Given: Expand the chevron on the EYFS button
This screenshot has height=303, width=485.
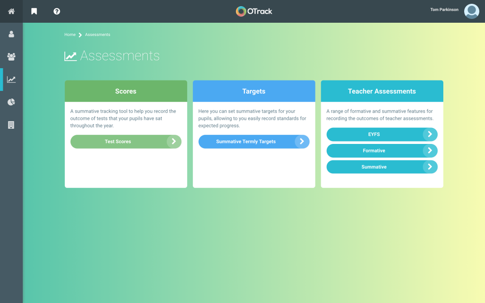Looking at the screenshot, I should tap(430, 134).
